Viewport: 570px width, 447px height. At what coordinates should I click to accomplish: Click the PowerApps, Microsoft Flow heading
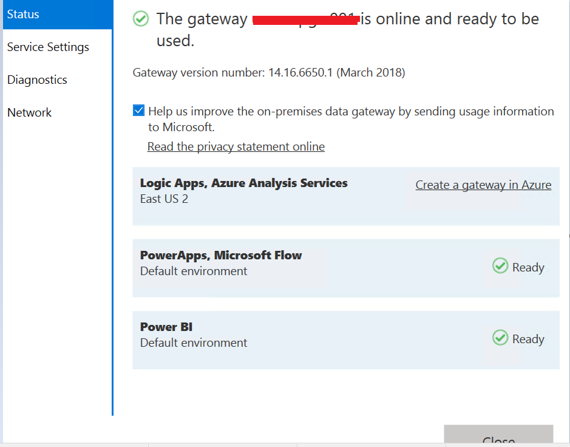click(221, 255)
